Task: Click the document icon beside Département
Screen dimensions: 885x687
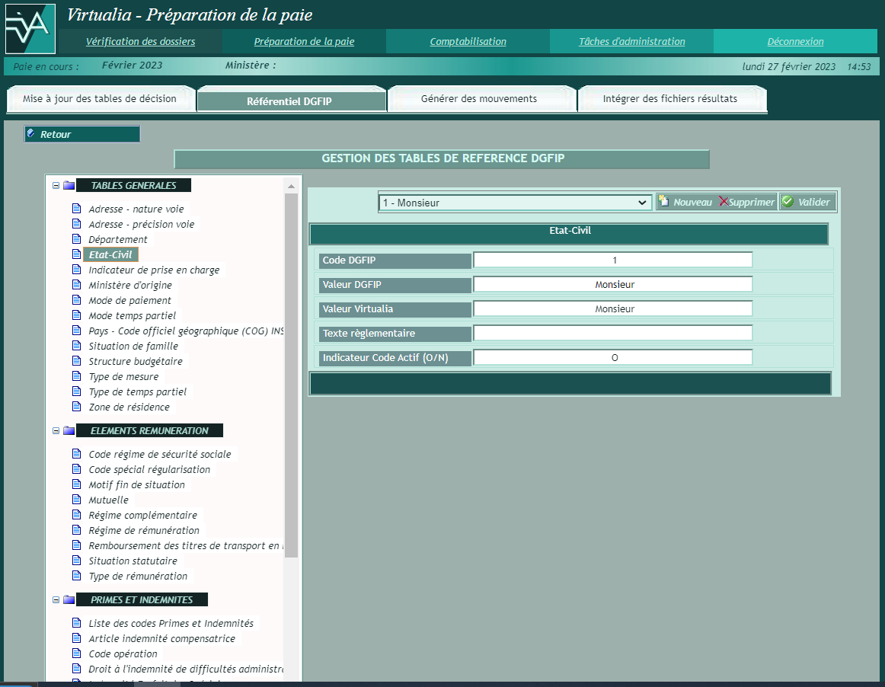Action: 76,239
